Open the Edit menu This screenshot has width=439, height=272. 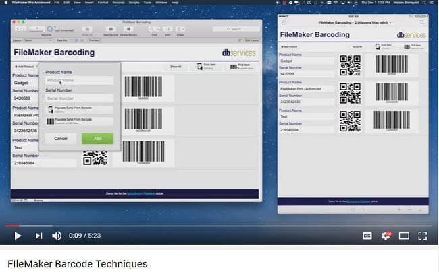[66, 3]
